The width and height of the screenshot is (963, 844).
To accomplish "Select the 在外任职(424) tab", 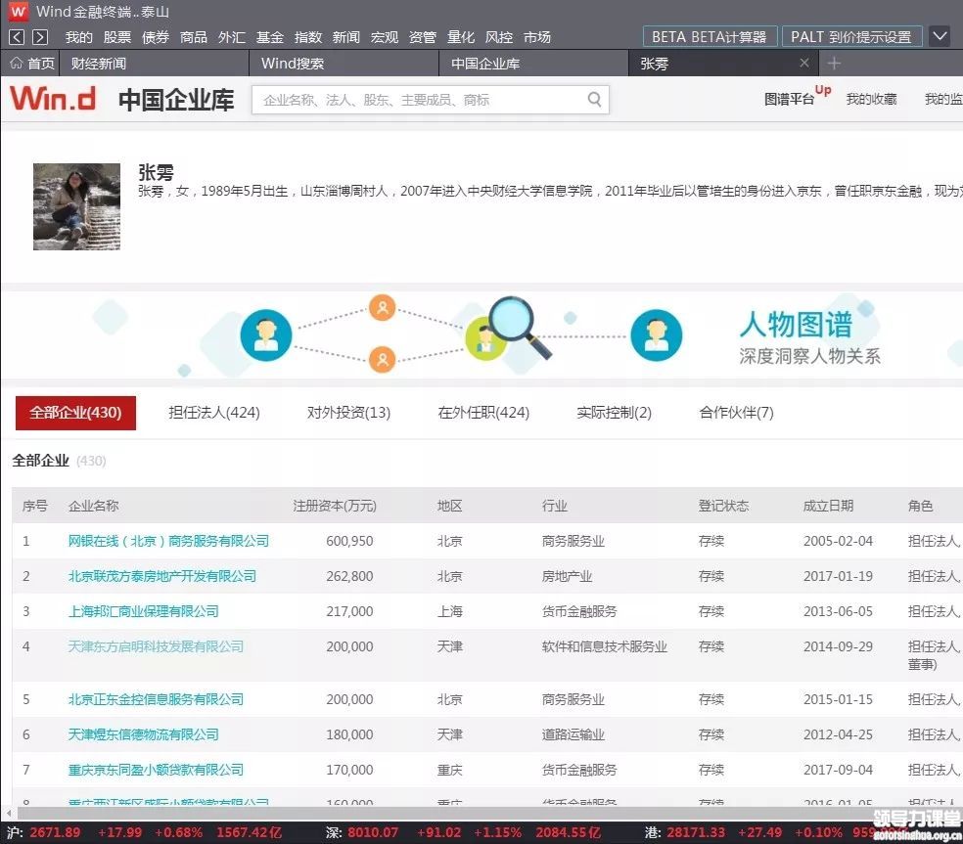I will (483, 413).
